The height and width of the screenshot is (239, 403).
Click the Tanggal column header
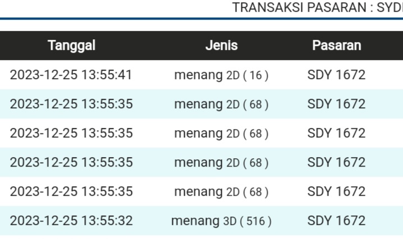pos(71,45)
